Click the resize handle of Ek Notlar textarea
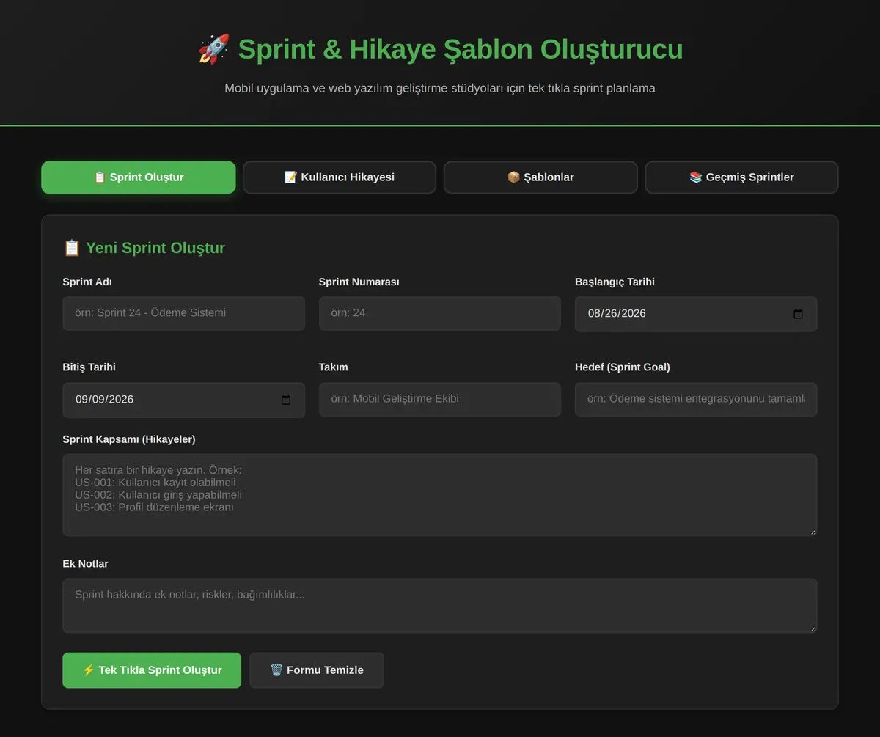The width and height of the screenshot is (880, 737). tap(812, 628)
